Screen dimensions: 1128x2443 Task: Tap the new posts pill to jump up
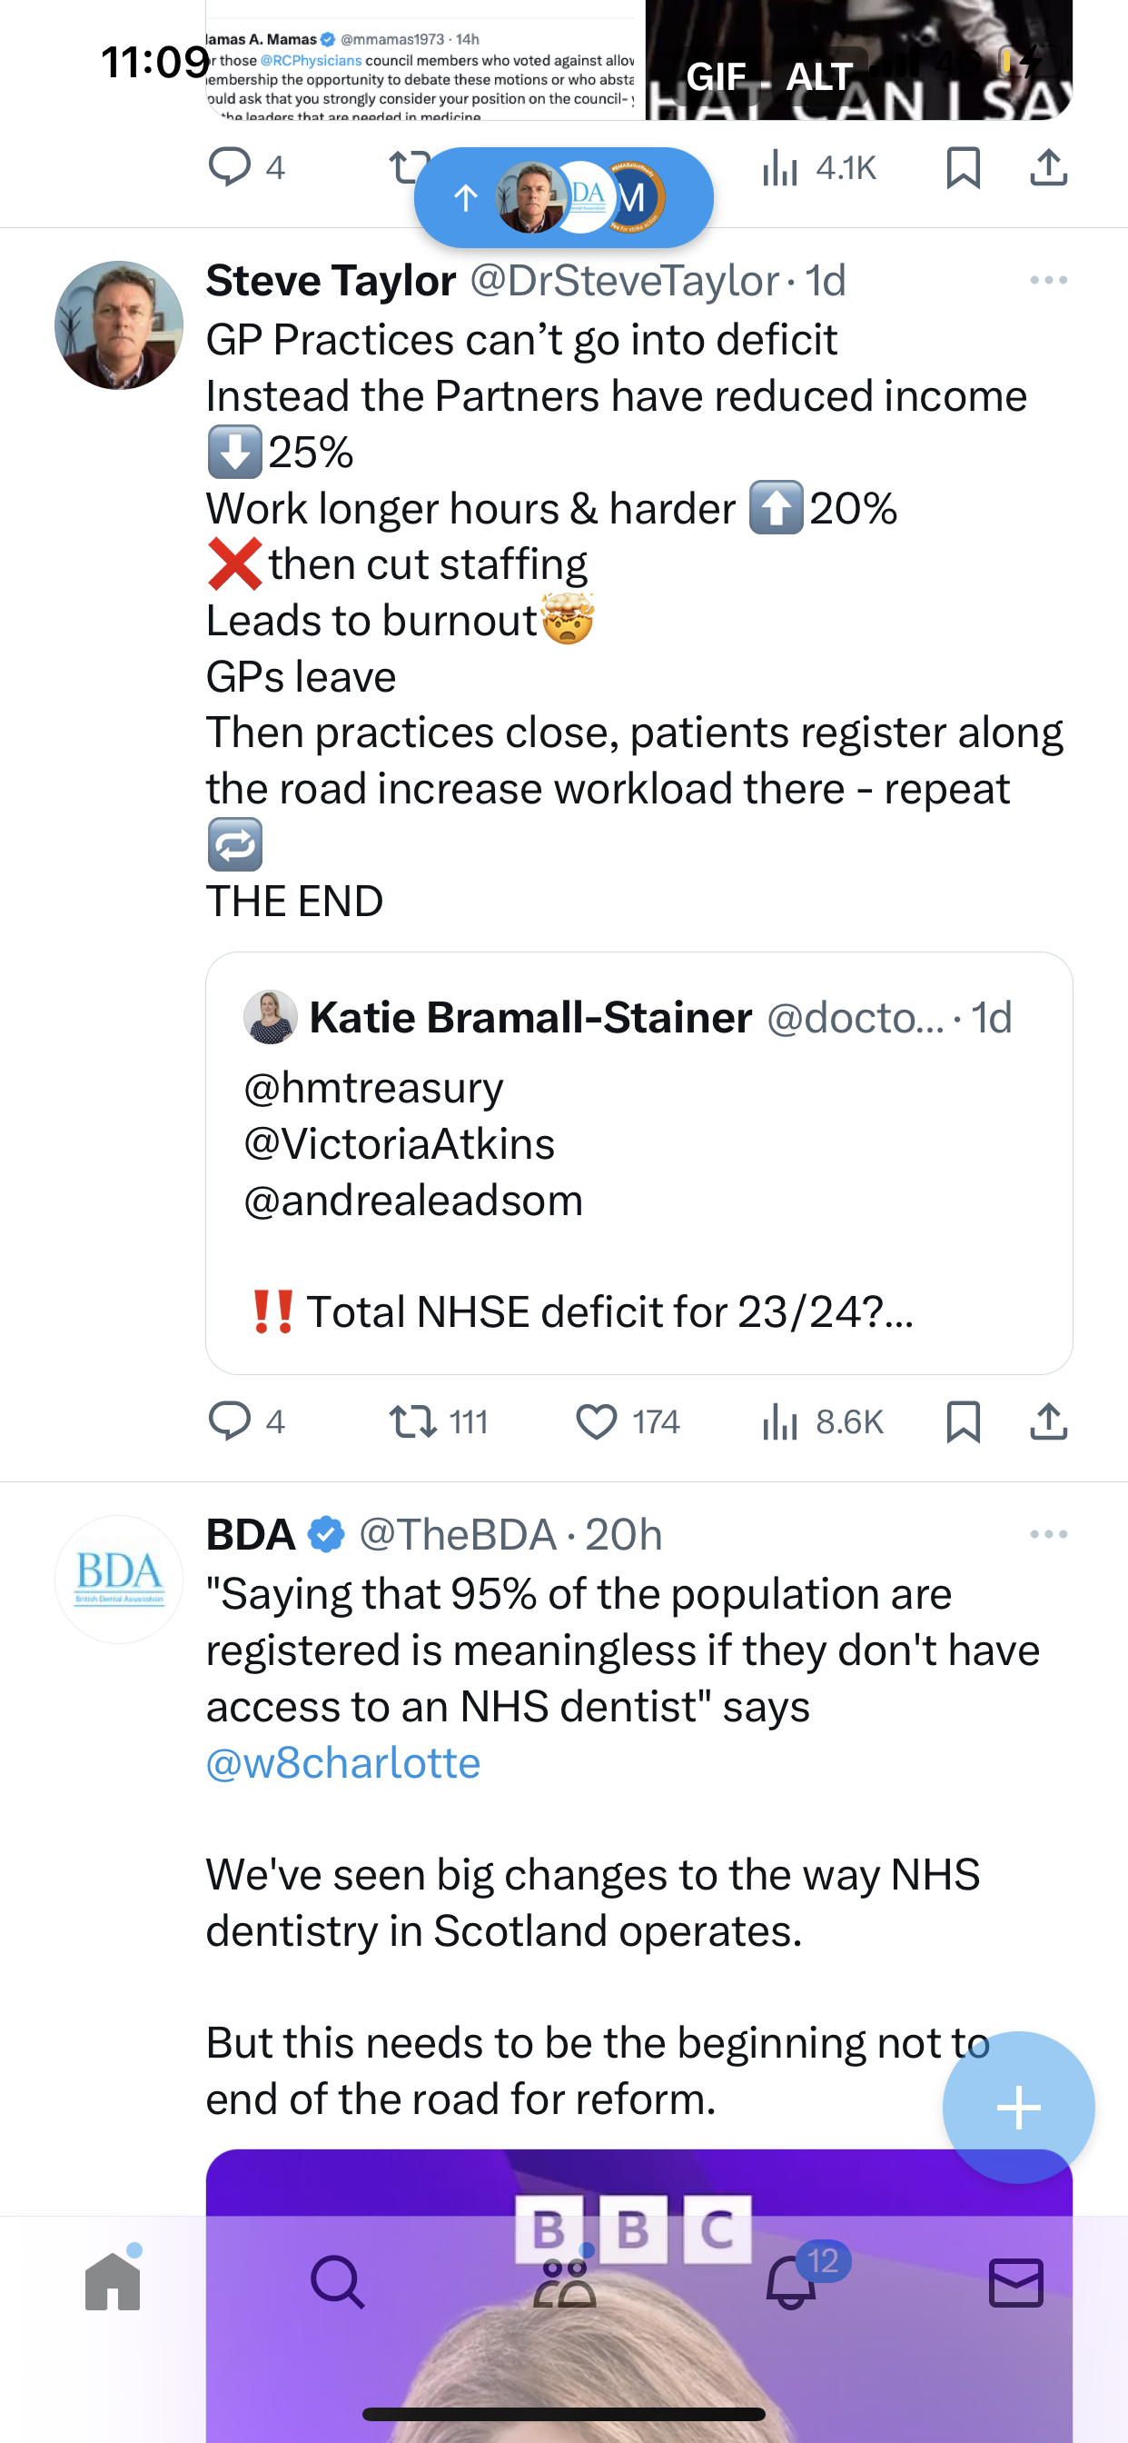(x=563, y=197)
